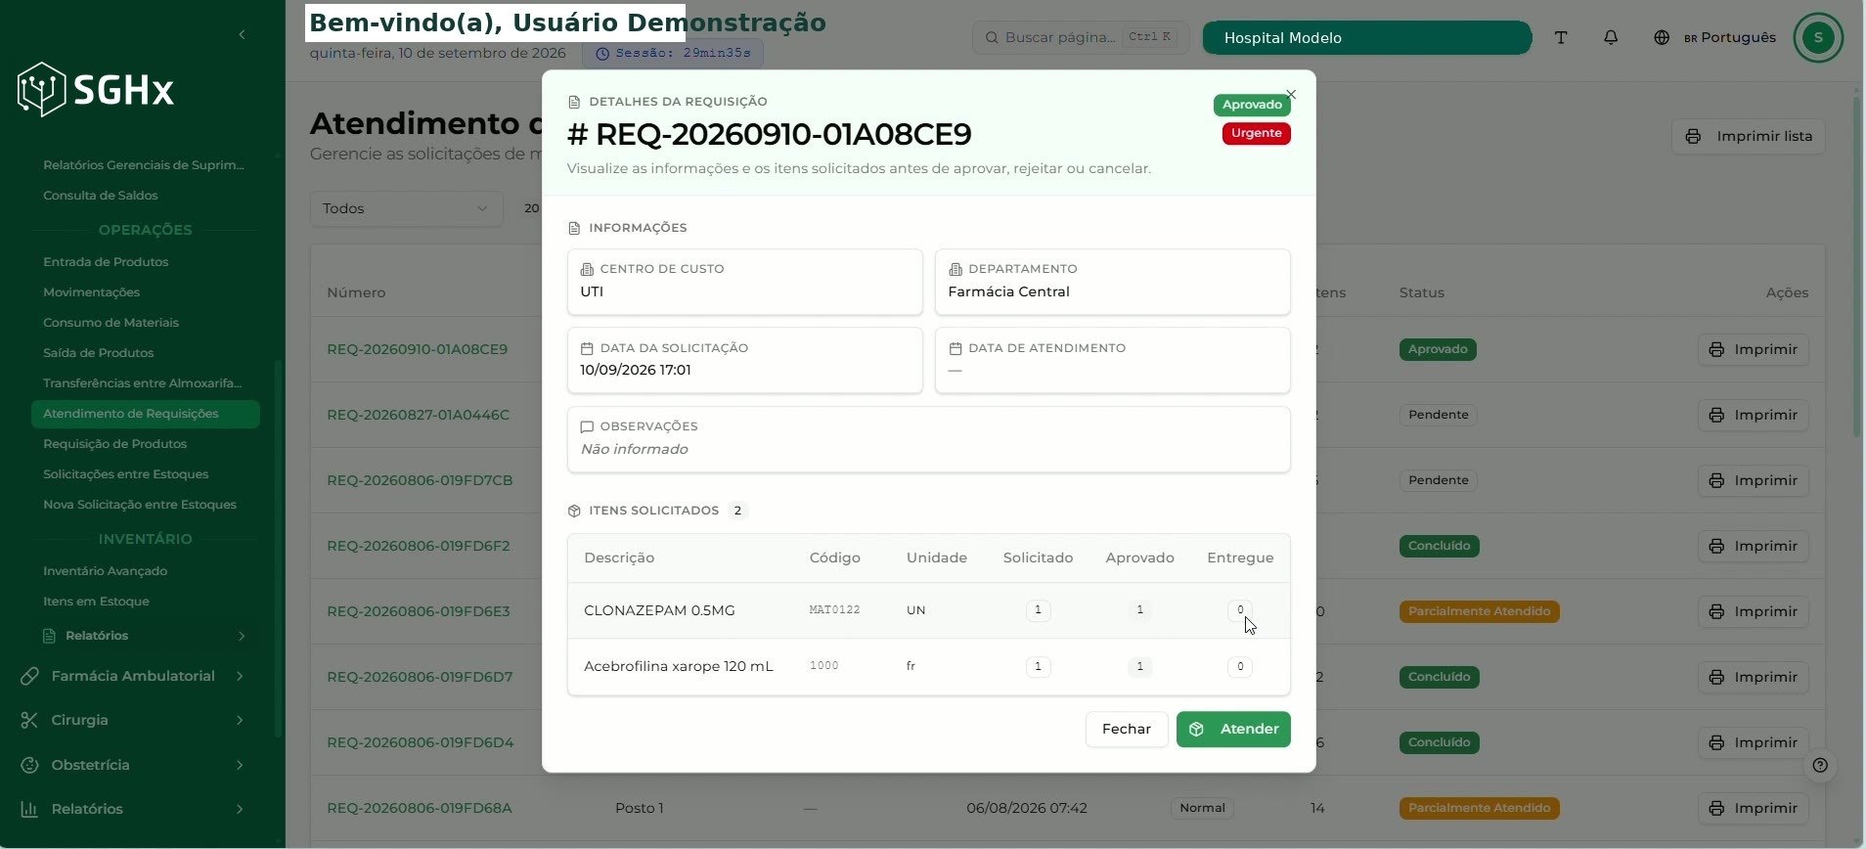Open the user avatar S menu
The image size is (1866, 849).
tap(1818, 37)
